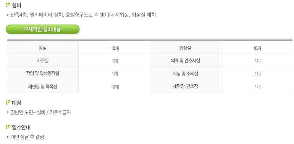Viewport: 294px width, 144px height.
Task: Select the 18개 bedroom count cell
Action: [114, 48]
